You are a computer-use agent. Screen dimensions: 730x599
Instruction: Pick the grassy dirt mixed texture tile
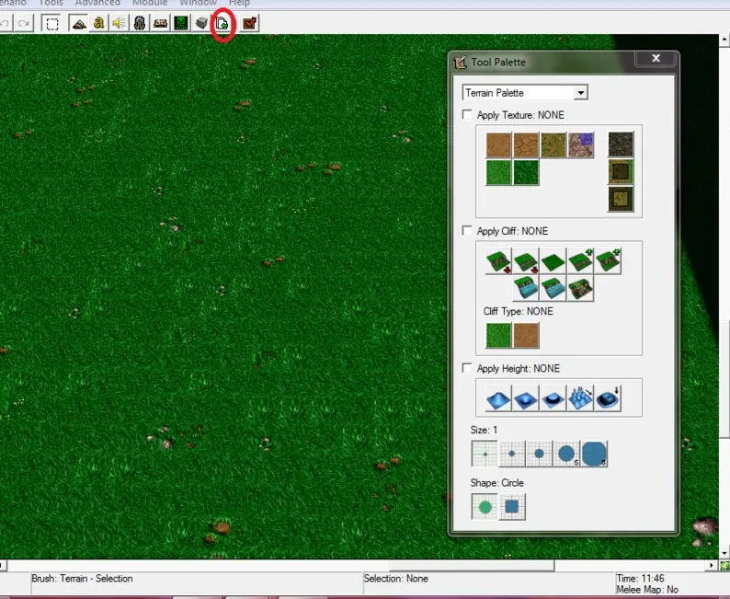coord(553,144)
